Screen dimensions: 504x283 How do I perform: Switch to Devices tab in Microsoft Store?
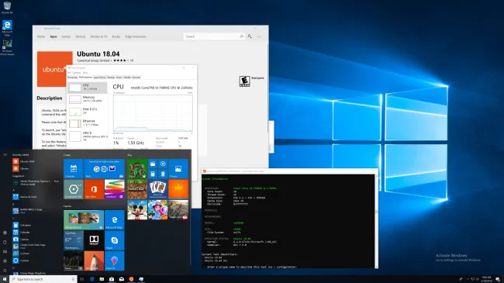[81, 36]
